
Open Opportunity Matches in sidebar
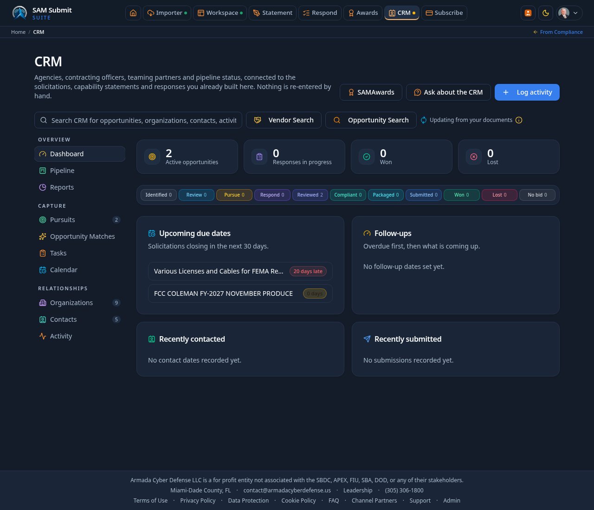80,236
